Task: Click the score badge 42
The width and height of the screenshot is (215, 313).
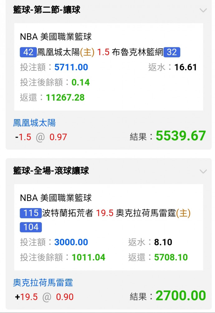Action: pyautogui.click(x=28, y=52)
